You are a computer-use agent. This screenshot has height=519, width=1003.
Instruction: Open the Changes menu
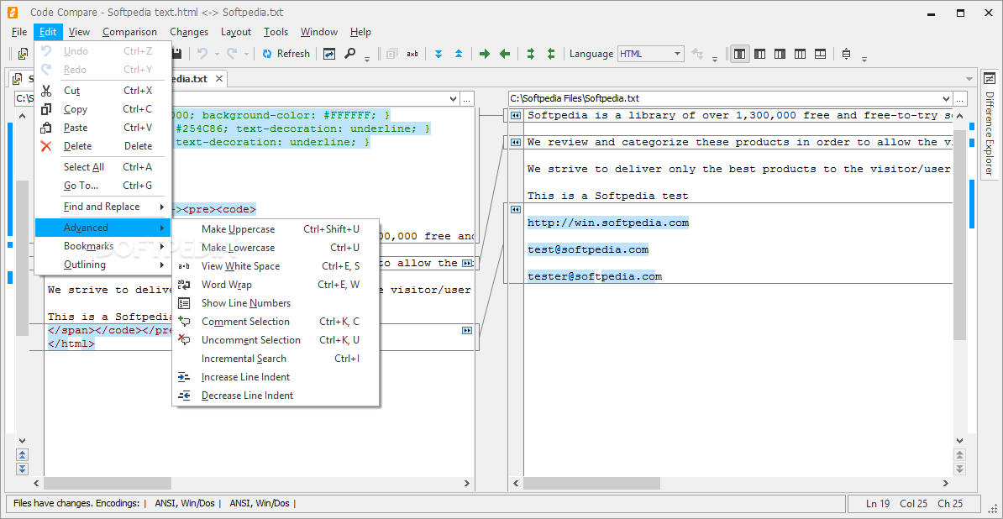pos(189,32)
